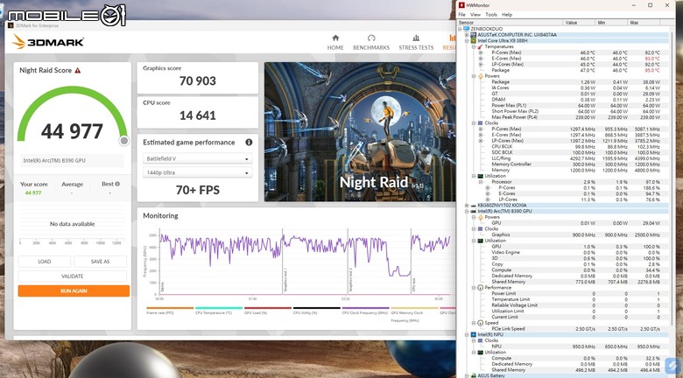Click the KBG60ZNV1T02 KIOXIA drive icon
This screenshot has height=378, width=683.
point(474,205)
